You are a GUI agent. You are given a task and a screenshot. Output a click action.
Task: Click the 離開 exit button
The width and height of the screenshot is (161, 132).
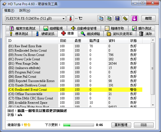point(149,18)
